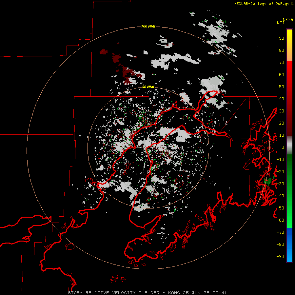The image size is (295, 295).
Task: Click the 50 NMI range ring label
Action: click(148, 87)
